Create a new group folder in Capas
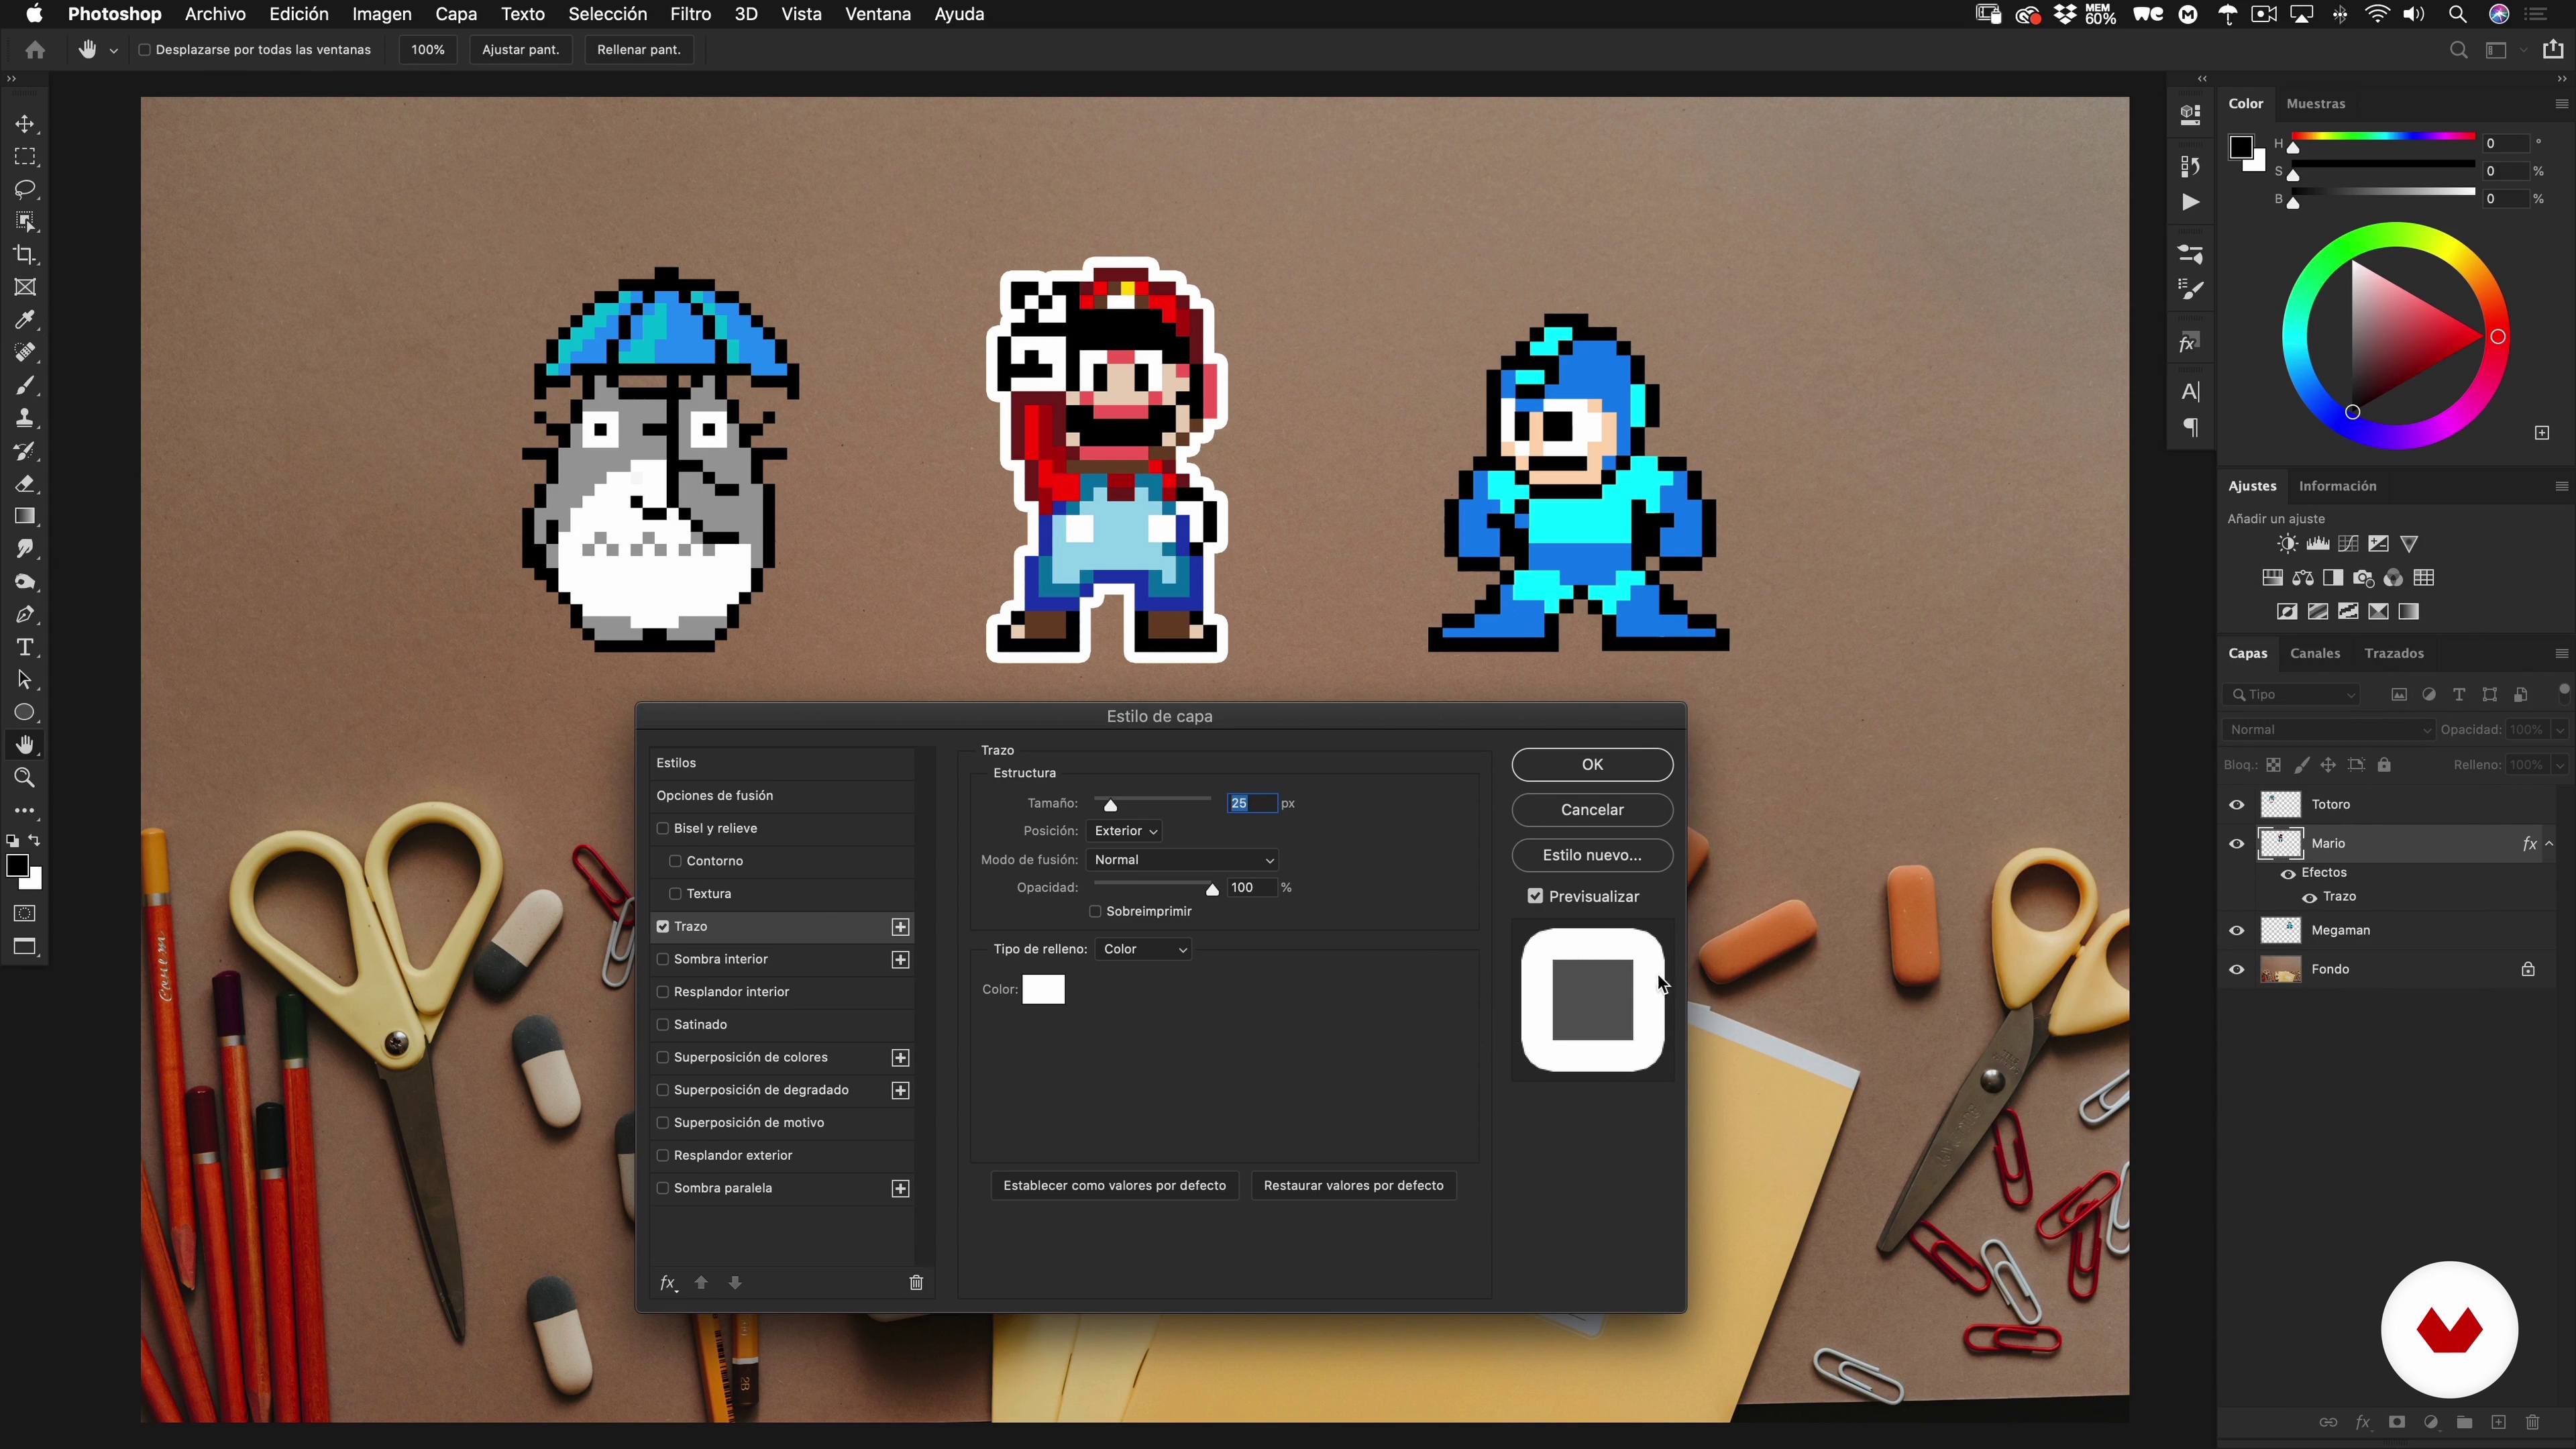Viewport: 2576px width, 1449px height. [2464, 1423]
